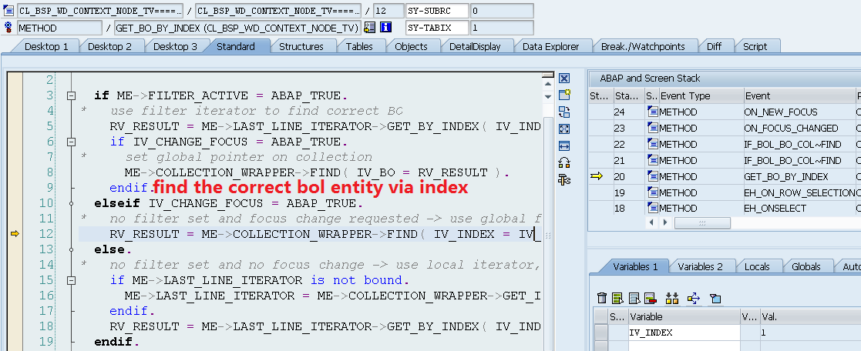The width and height of the screenshot is (861, 351).
Task: Click the two down-arrow squares icon in Variables toolbar
Action: (x=672, y=299)
